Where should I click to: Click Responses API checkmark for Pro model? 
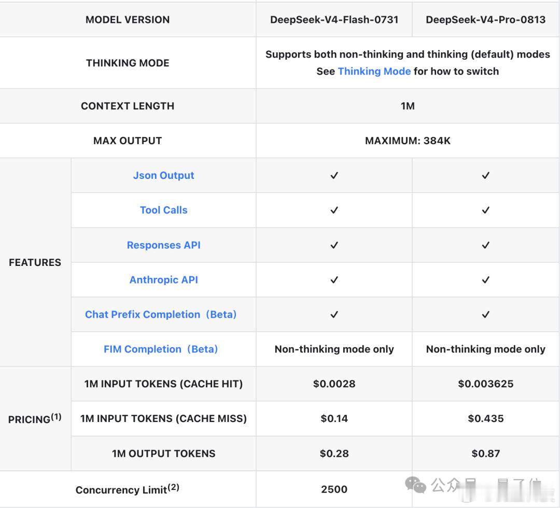click(x=486, y=245)
